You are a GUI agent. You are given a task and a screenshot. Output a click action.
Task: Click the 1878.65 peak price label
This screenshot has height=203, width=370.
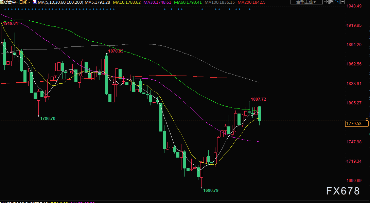116,51
